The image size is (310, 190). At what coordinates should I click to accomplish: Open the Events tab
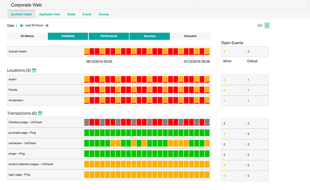tap(87, 14)
